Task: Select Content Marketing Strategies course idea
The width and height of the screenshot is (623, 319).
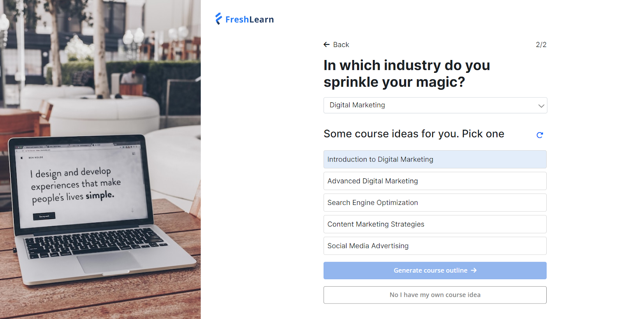Action: (435, 224)
